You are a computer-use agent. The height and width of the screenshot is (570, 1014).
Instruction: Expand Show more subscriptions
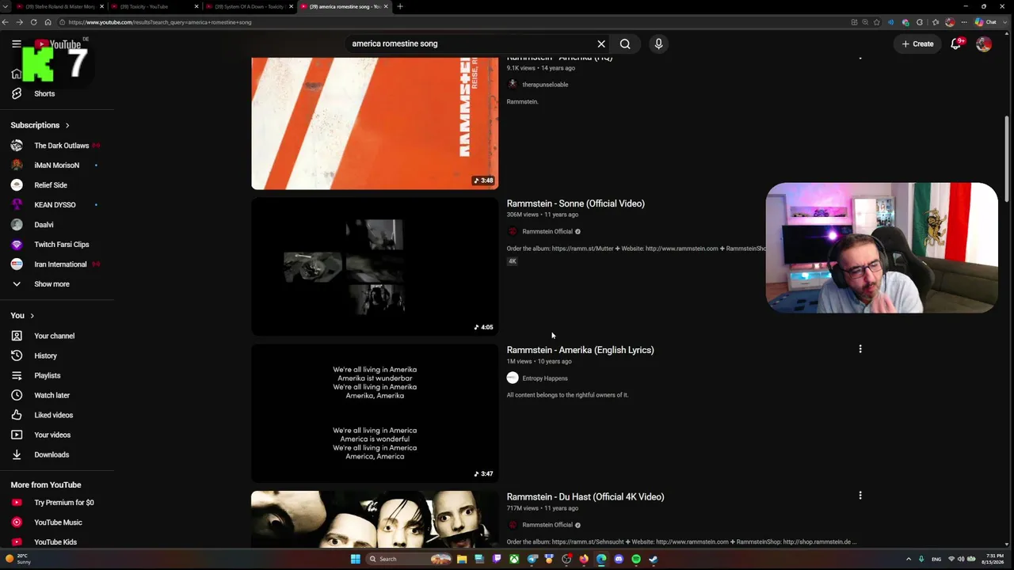click(x=51, y=284)
